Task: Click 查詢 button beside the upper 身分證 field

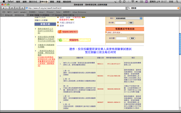Action: (131, 23)
